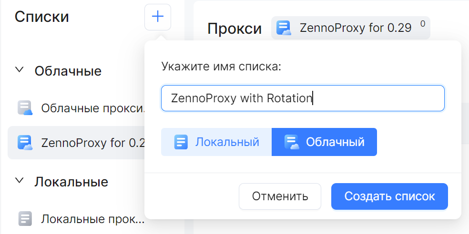Collapse the Облачные section chevron
Viewport: 469px width, 234px height.
[x=20, y=70]
